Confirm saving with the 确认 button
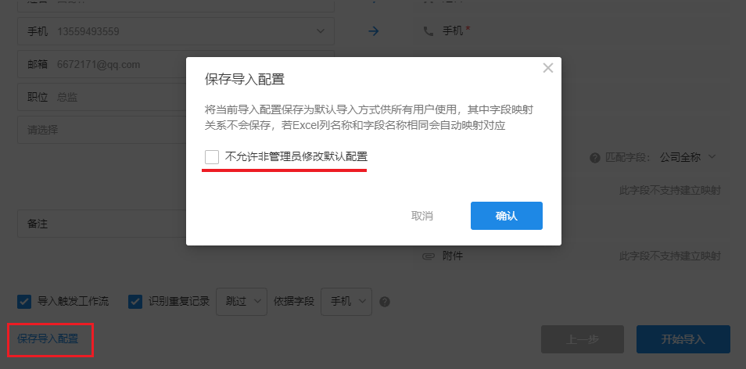The height and width of the screenshot is (369, 746). click(506, 216)
